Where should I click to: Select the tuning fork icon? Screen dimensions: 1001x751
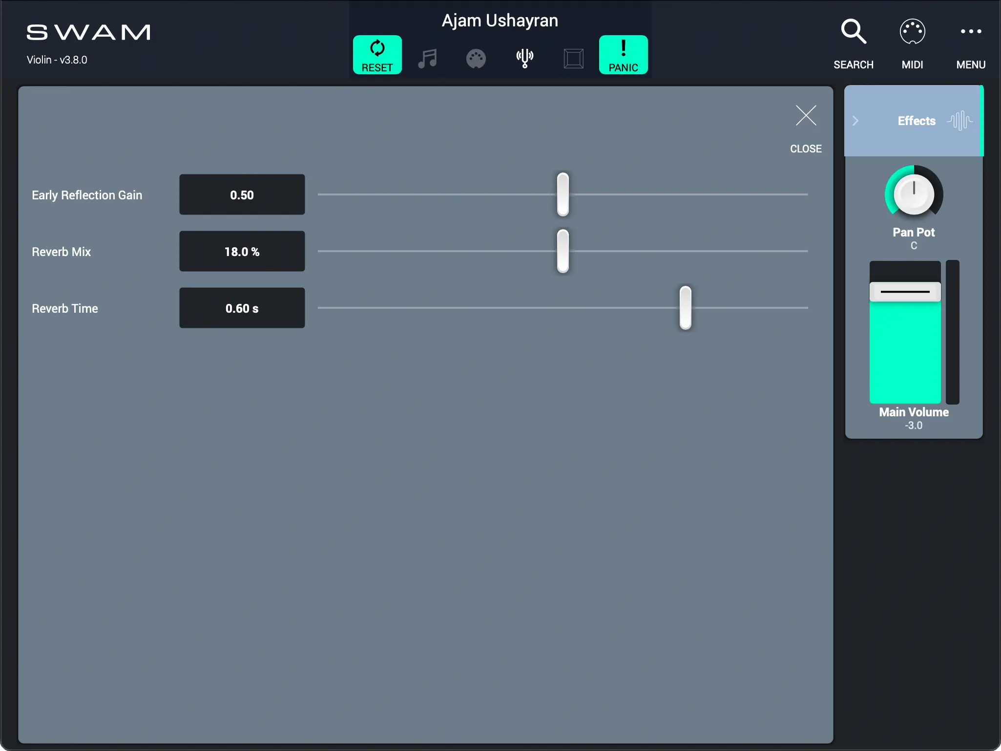(524, 58)
